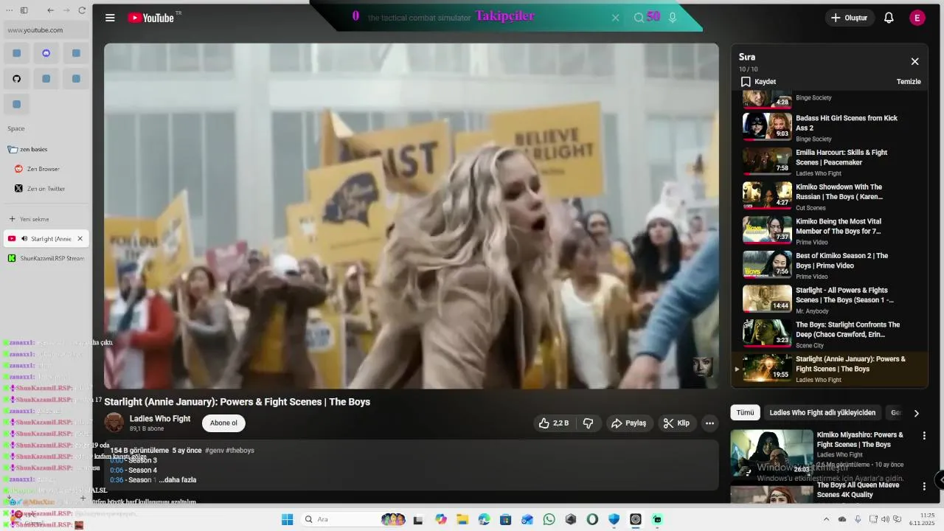Play Starlight Confronts The Deep video

[830, 333]
